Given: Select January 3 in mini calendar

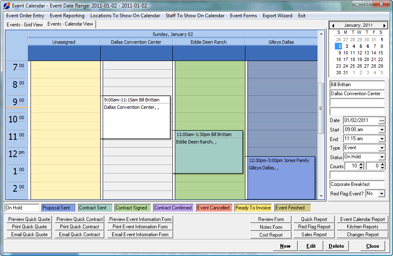Looking at the screenshot, I should pyautogui.click(x=347, y=46).
